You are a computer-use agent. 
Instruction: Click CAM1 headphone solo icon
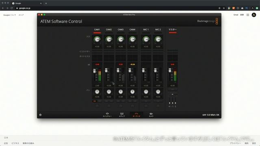[x=97, y=105]
